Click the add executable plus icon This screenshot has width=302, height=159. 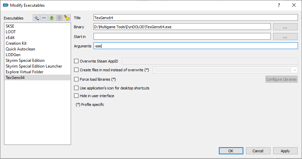[36, 18]
